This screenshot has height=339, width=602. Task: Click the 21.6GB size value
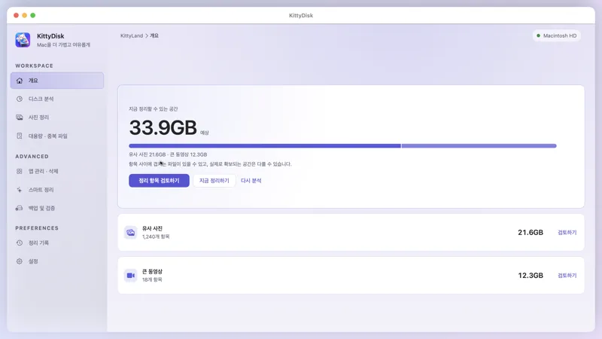531,233
